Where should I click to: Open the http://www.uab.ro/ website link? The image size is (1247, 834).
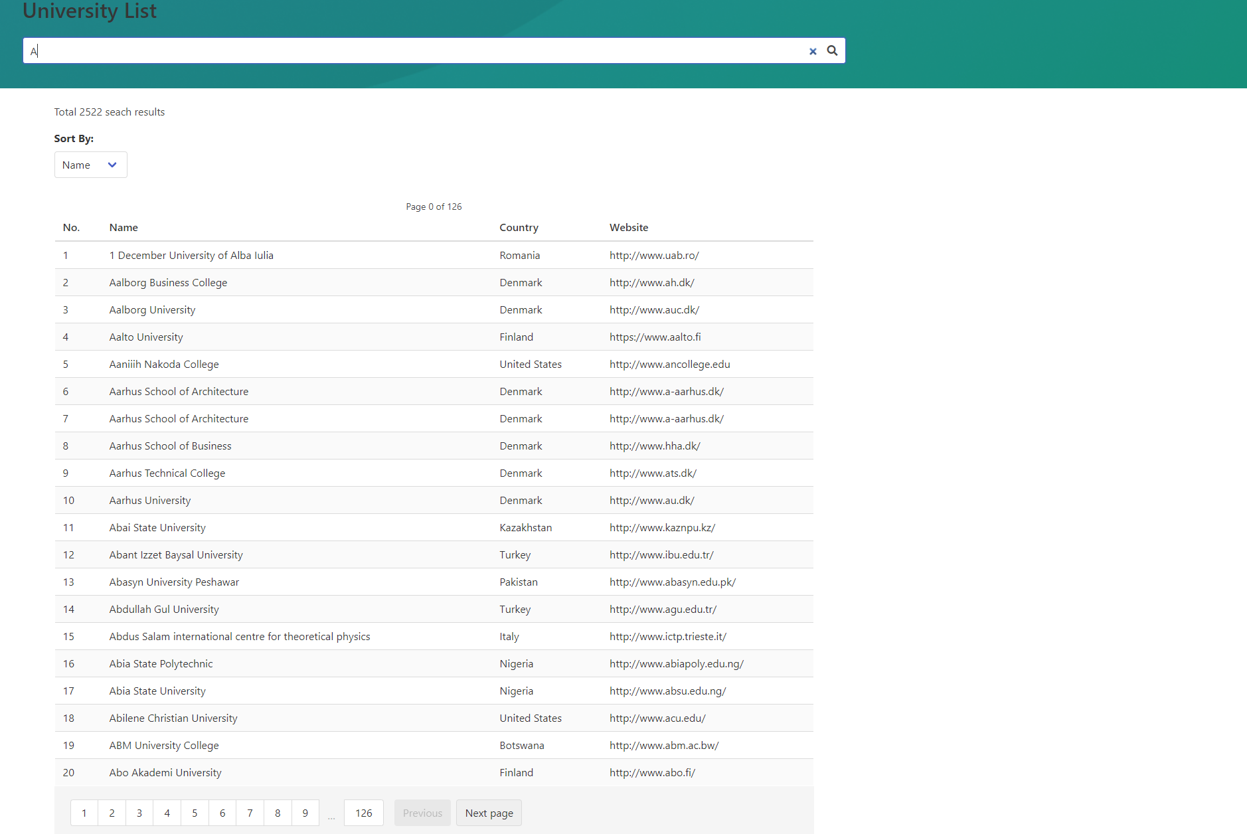click(654, 255)
